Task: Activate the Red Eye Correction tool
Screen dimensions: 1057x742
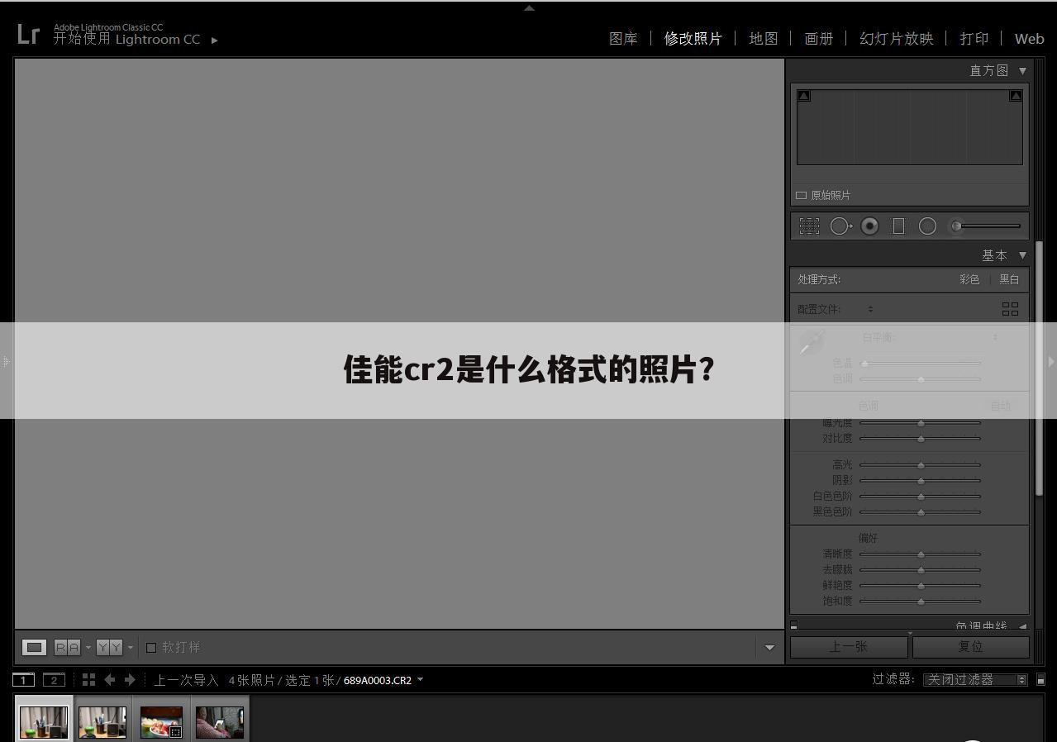Action: (x=869, y=226)
